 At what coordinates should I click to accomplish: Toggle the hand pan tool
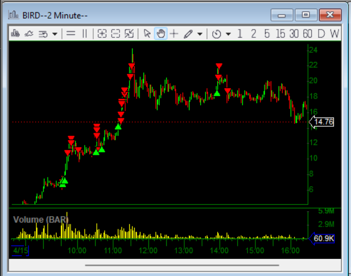(161, 34)
